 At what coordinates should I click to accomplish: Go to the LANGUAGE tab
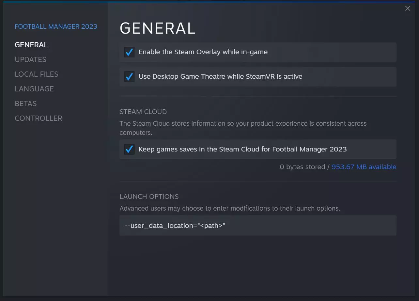tap(34, 89)
